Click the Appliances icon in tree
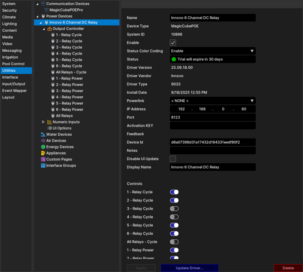The image size is (303, 272). [43, 153]
